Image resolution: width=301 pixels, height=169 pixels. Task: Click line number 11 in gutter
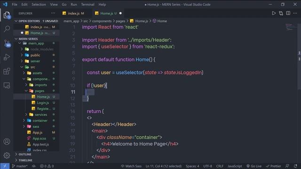(x=73, y=92)
